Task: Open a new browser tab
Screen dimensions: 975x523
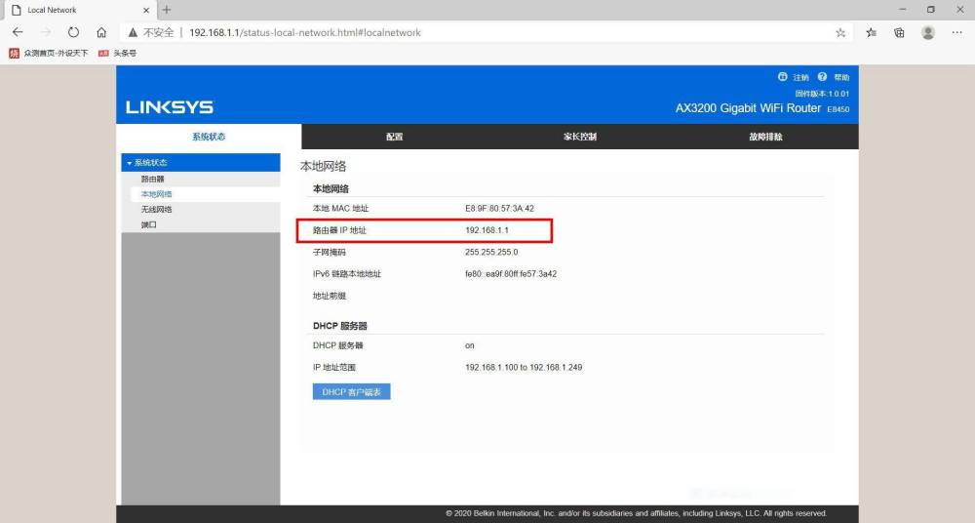Action: (x=167, y=10)
